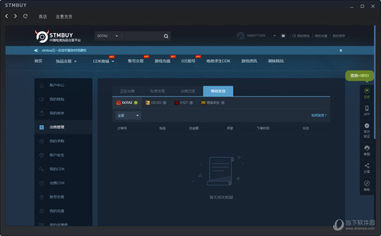
Task: Click the page vertical scrollbar
Action: (375, 82)
